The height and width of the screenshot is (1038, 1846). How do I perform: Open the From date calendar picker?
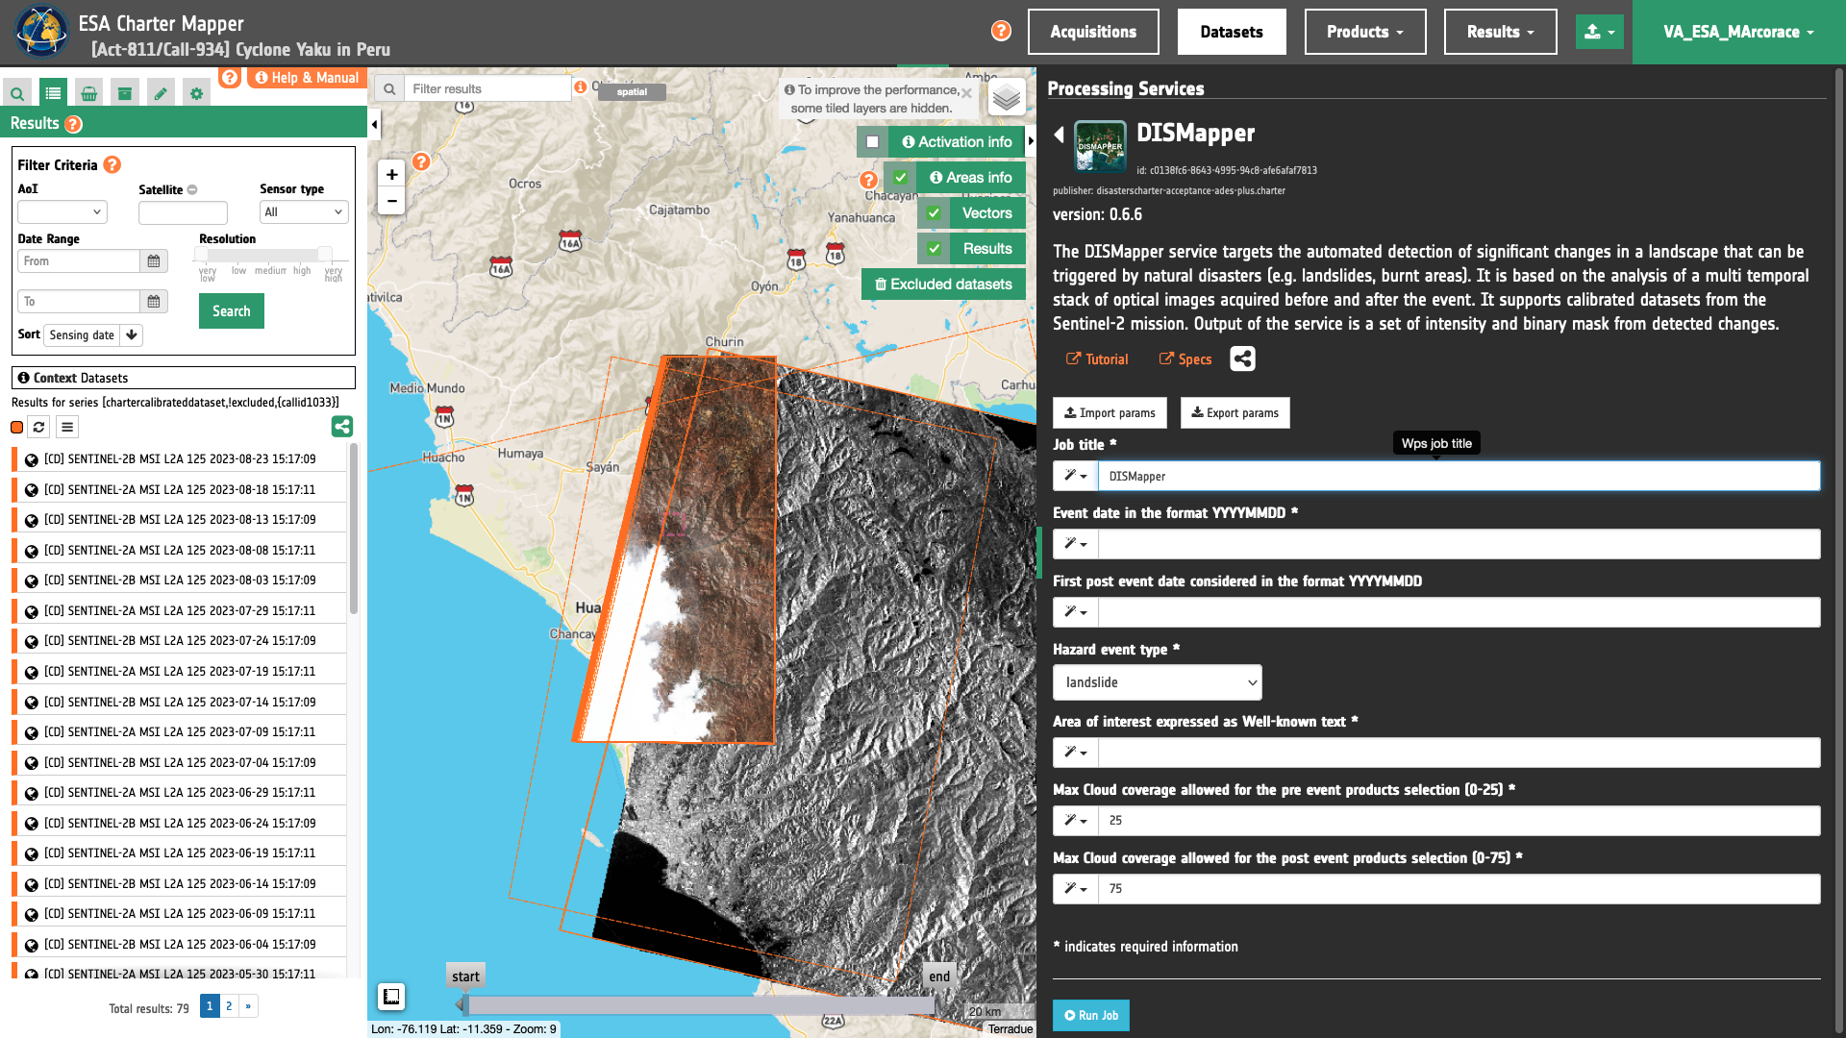[x=153, y=261]
